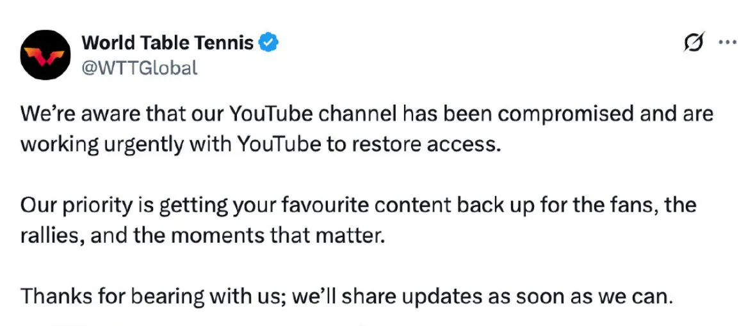Click the Grok explain-post icon

pos(694,43)
